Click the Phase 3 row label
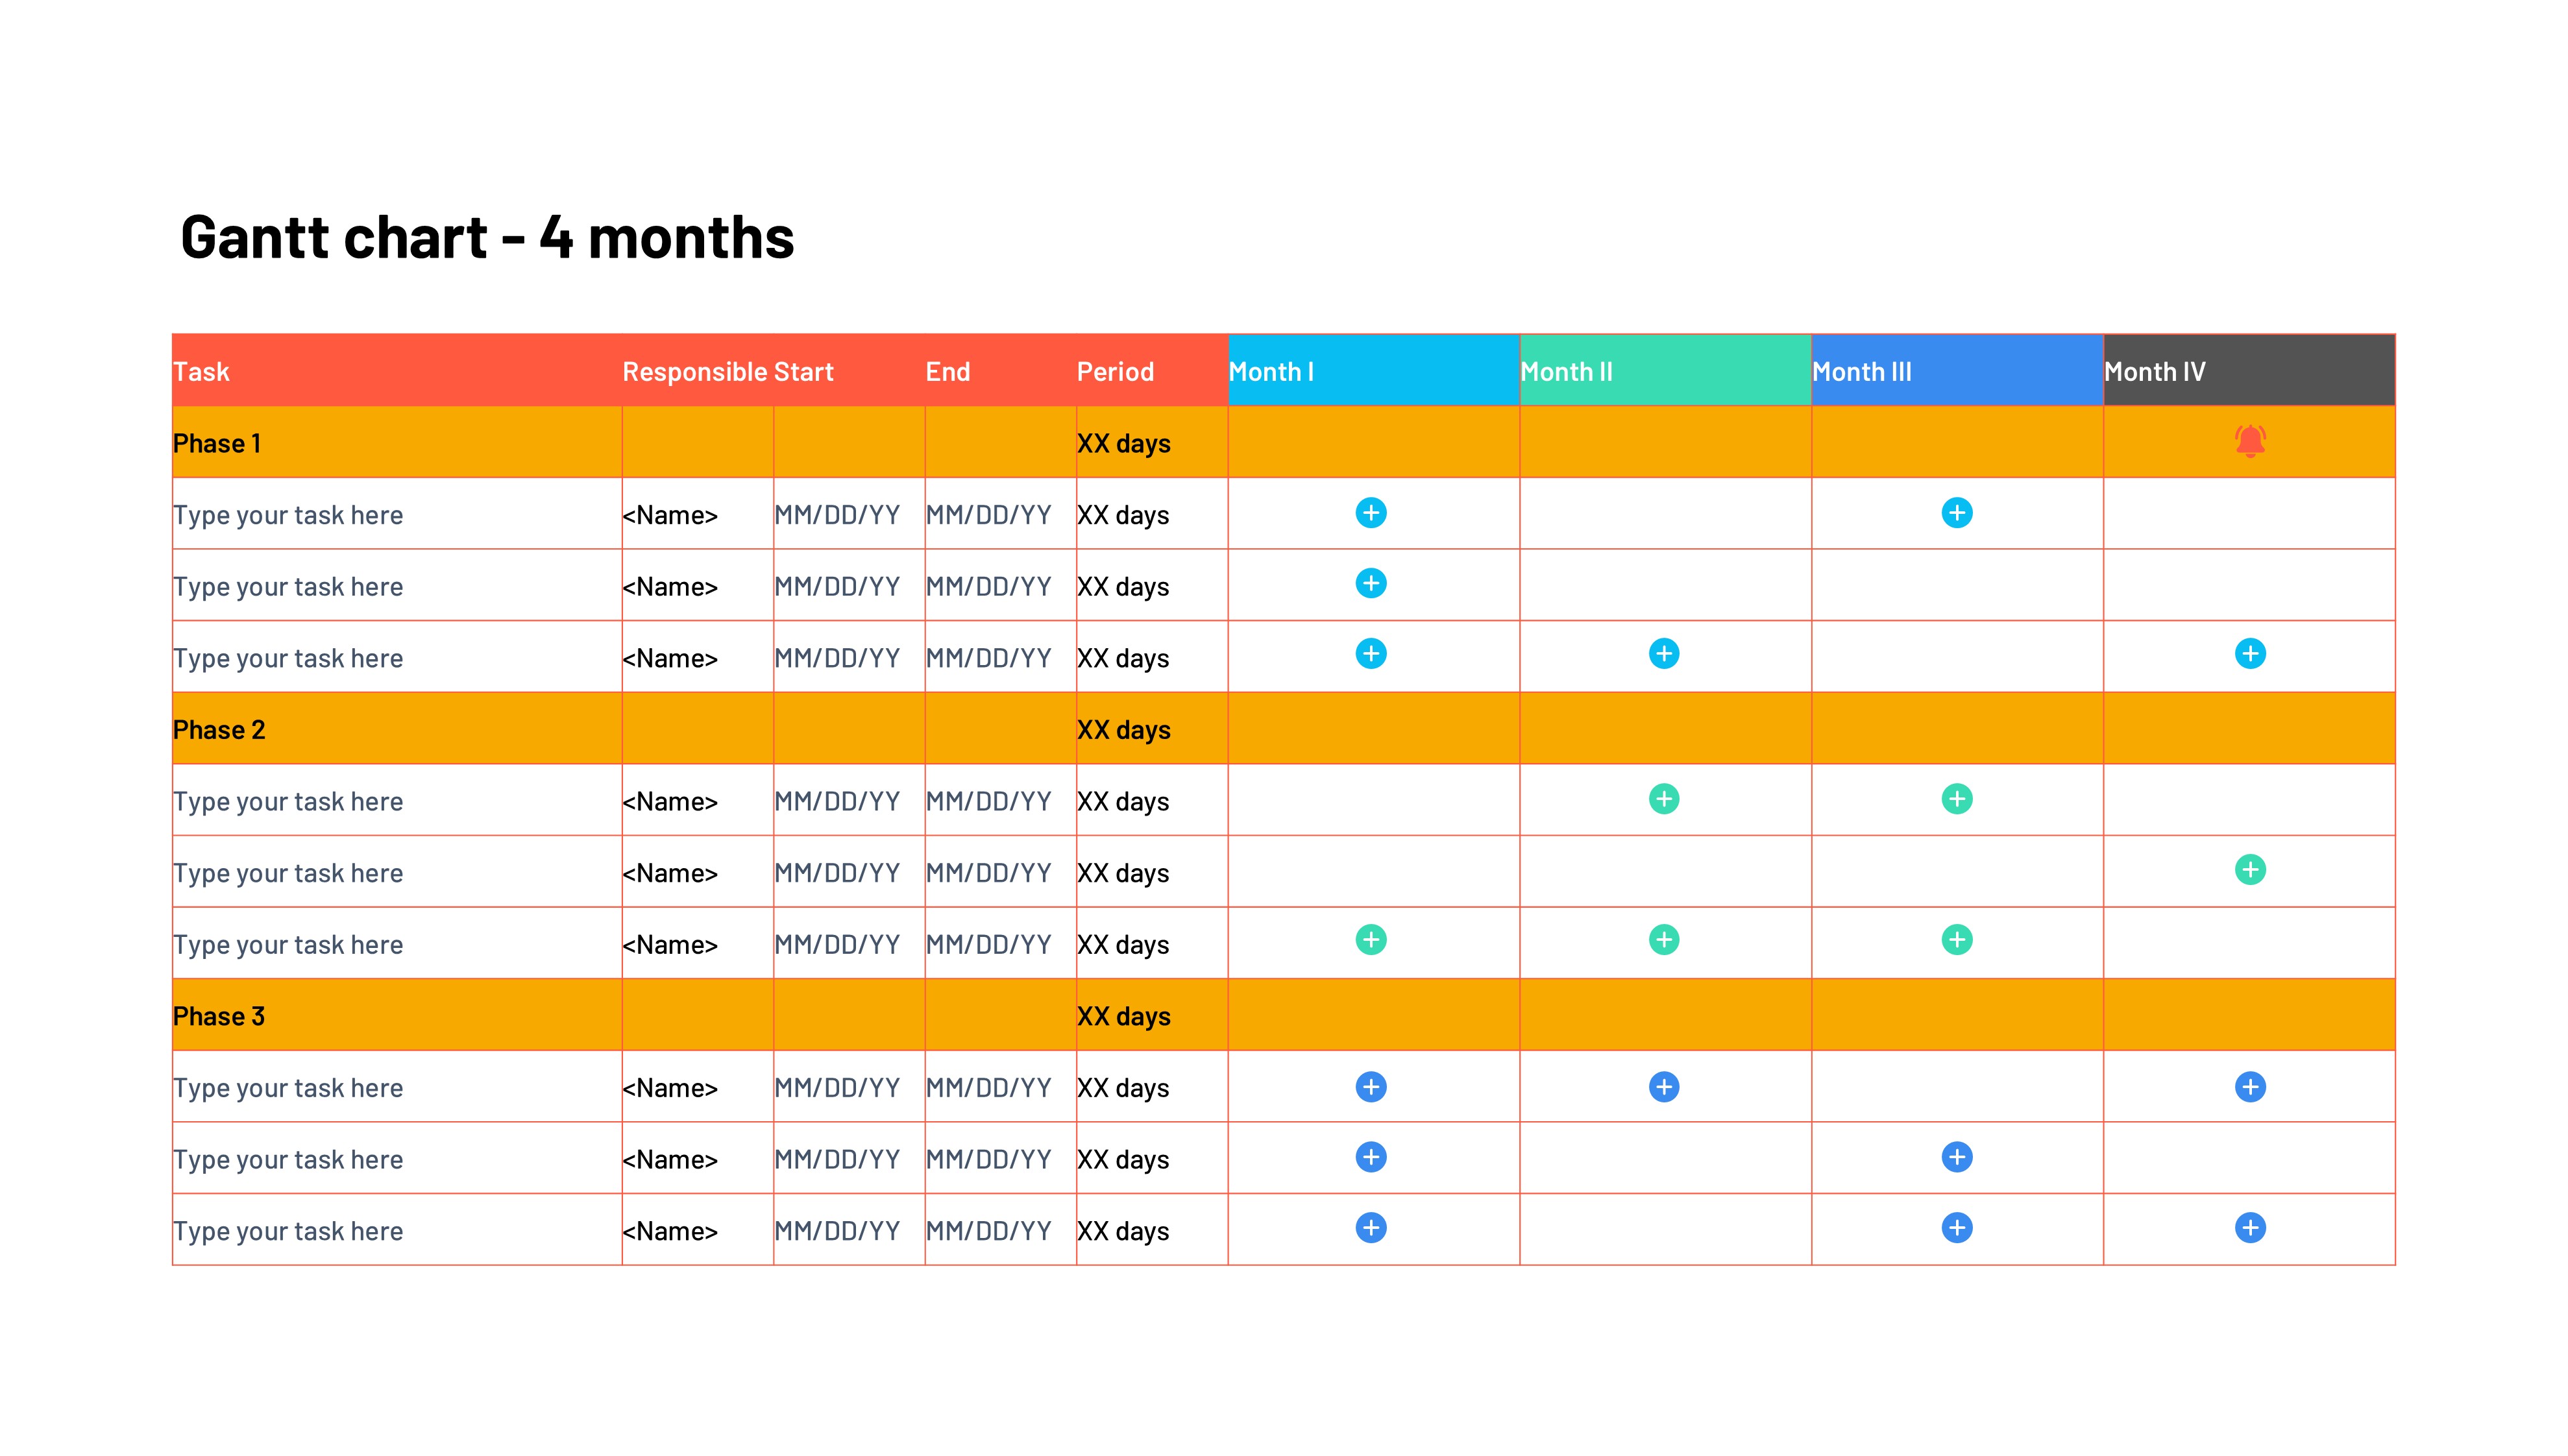This screenshot has width=2568, height=1456. pos(219,1016)
